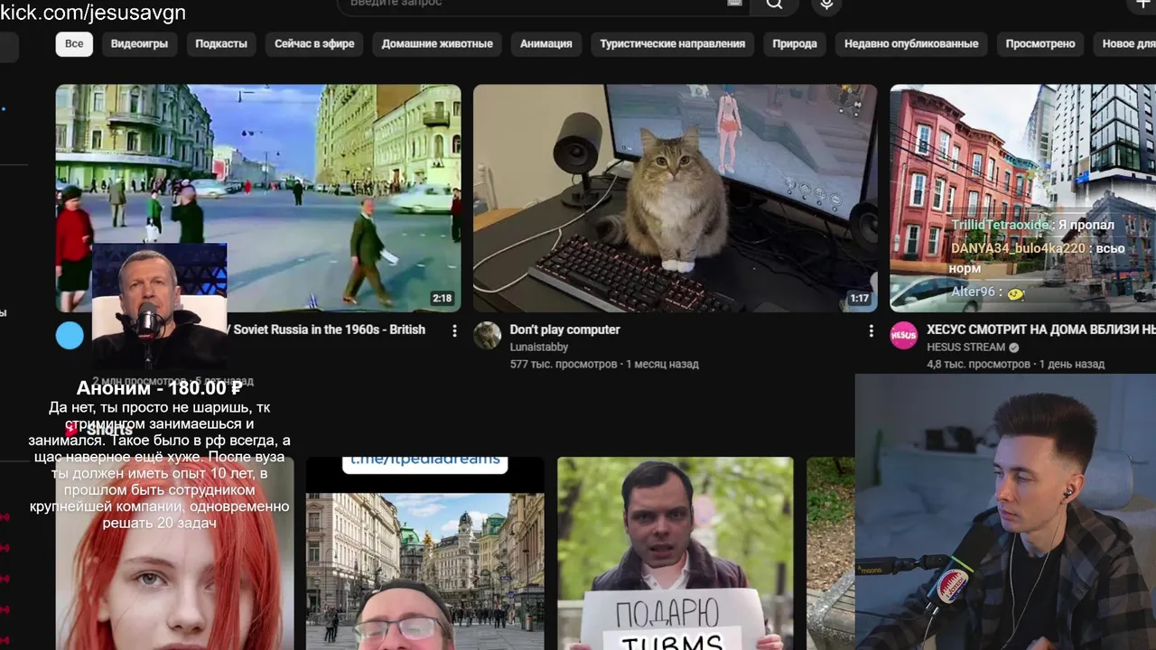Select the Туристические направления chip
The height and width of the screenshot is (650, 1156).
pyautogui.click(x=673, y=43)
